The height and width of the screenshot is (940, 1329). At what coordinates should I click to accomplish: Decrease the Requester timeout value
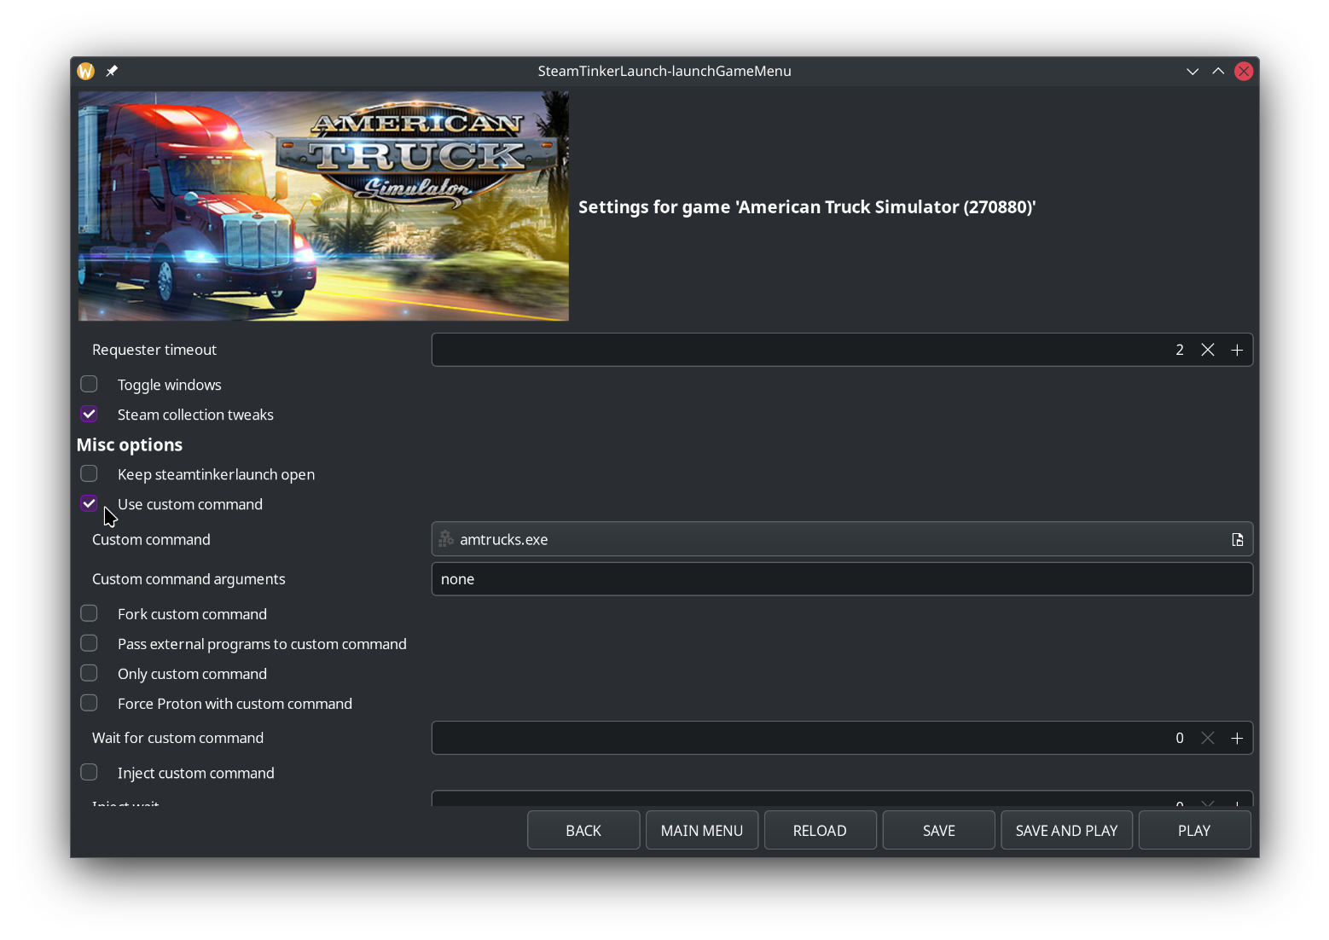[1208, 350]
